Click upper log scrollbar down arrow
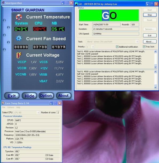 pos(155,67)
